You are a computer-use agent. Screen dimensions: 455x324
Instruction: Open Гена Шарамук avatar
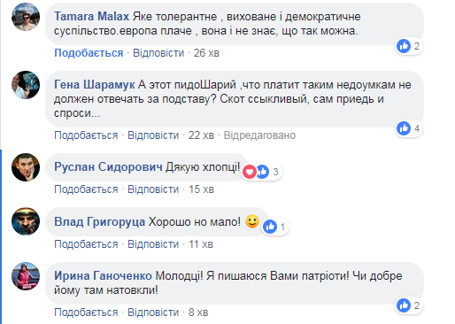(x=26, y=85)
